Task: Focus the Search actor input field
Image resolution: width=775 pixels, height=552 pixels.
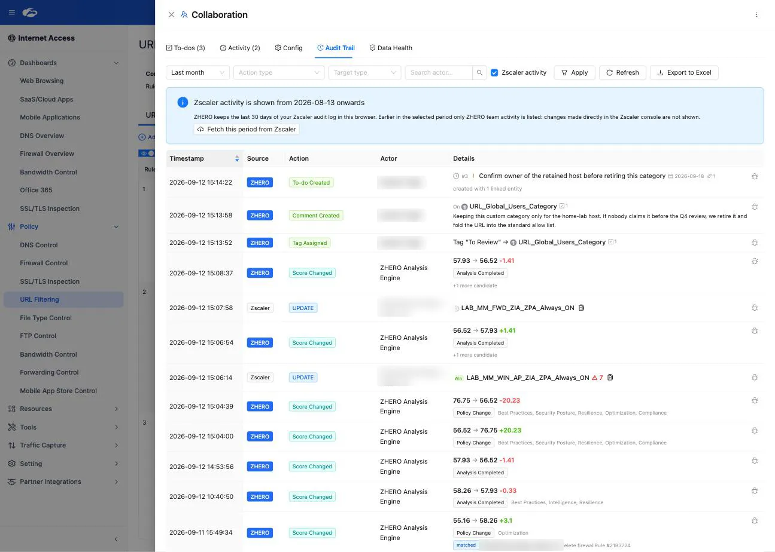Action: click(x=439, y=72)
